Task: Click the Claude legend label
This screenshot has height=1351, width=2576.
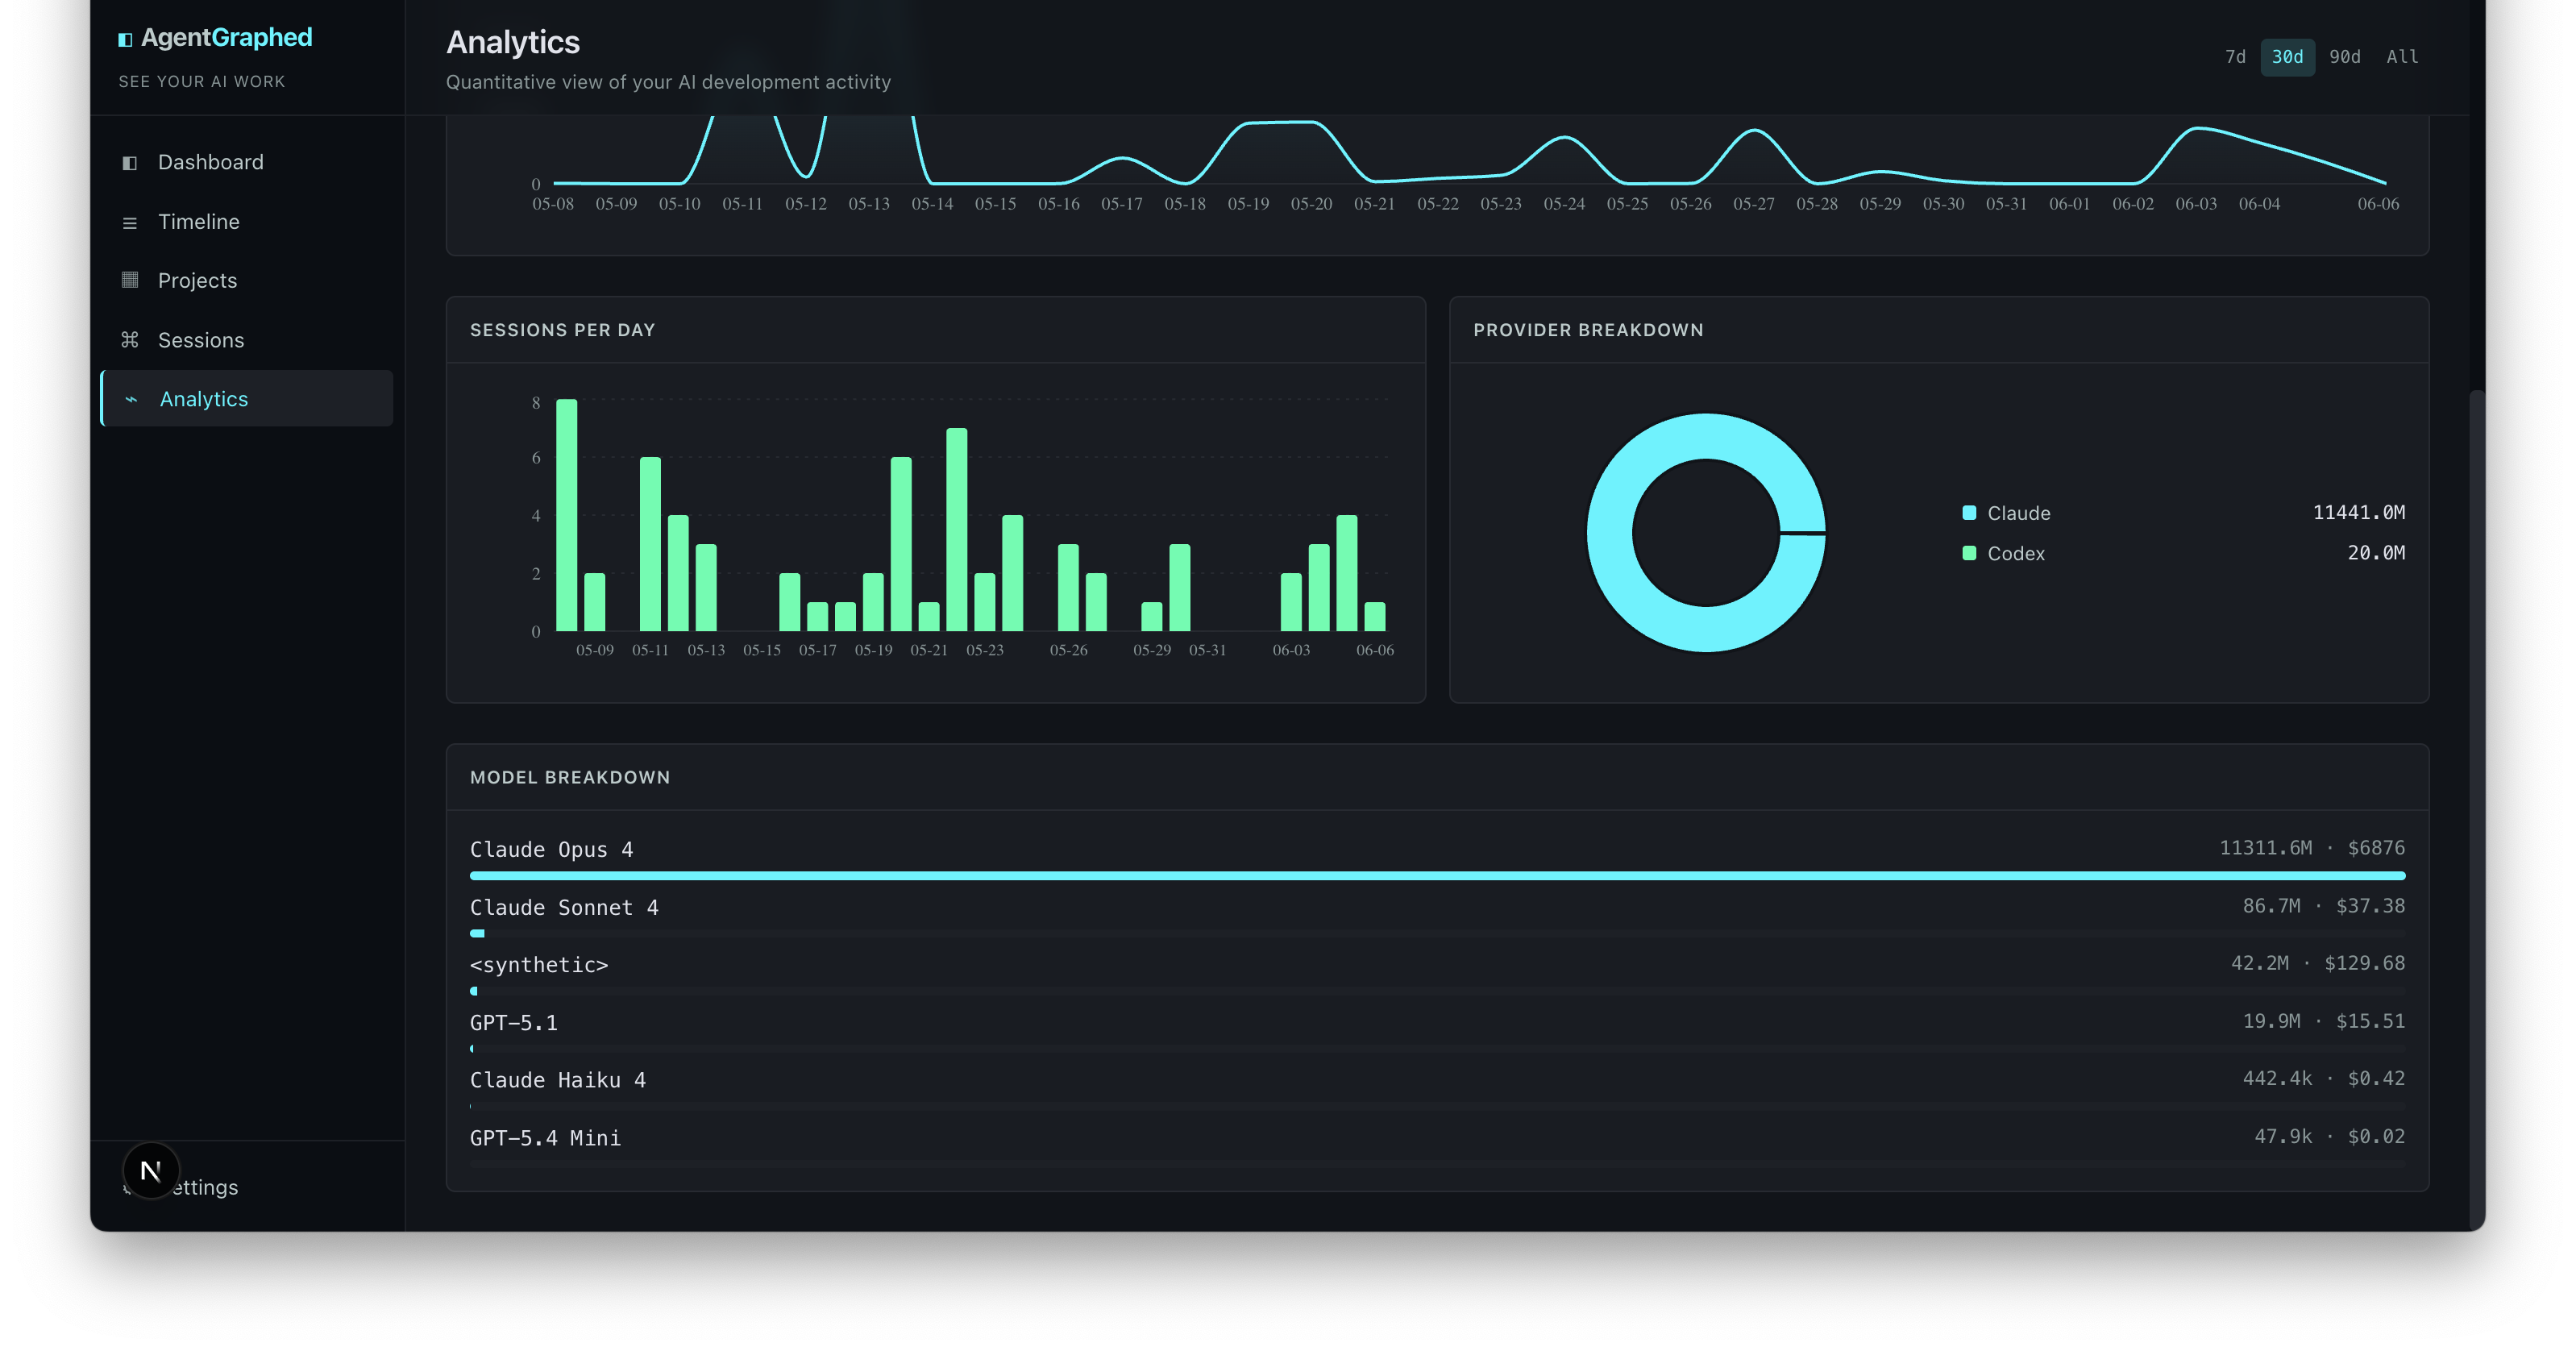Action: (x=2018, y=513)
